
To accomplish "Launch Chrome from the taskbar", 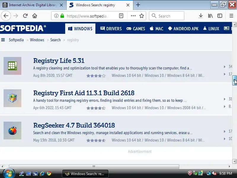I will [x=49, y=174].
